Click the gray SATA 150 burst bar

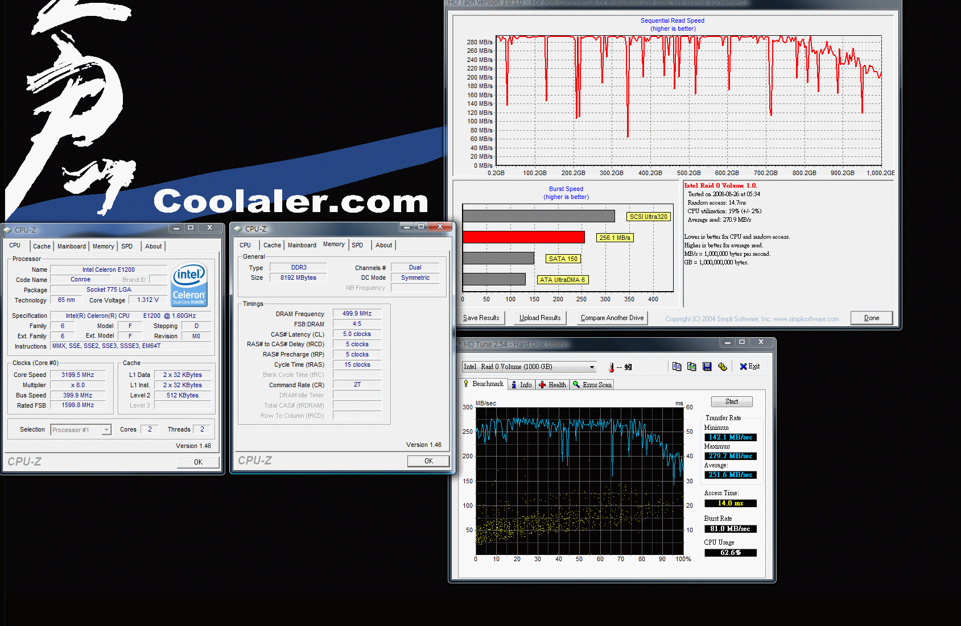(x=498, y=258)
